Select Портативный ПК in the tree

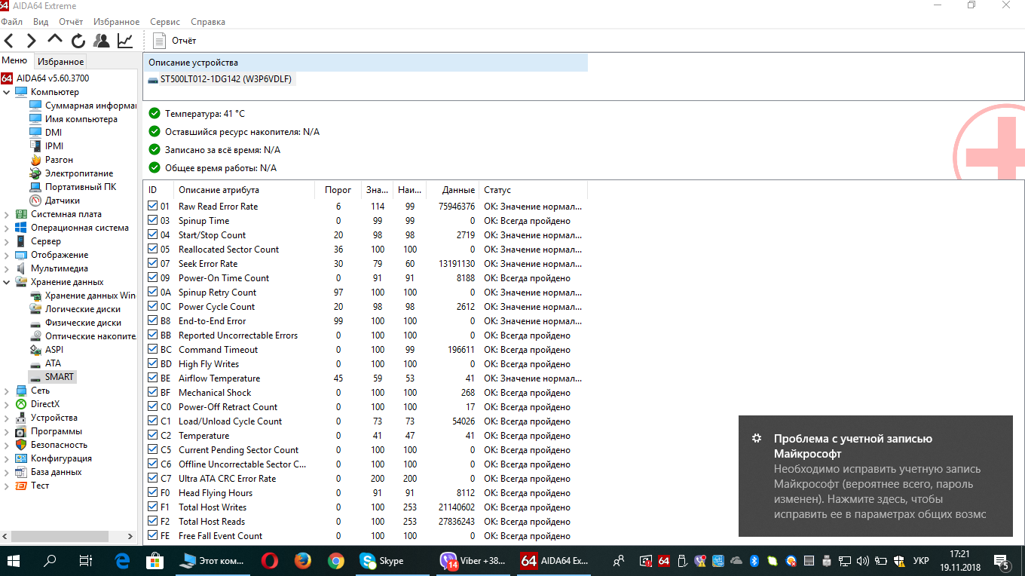(72, 187)
